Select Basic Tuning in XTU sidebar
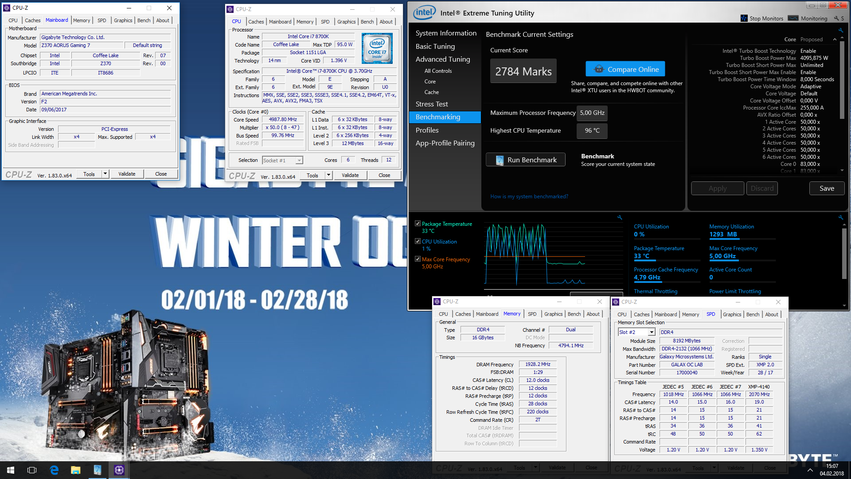Viewport: 851px width, 479px height. coord(435,47)
